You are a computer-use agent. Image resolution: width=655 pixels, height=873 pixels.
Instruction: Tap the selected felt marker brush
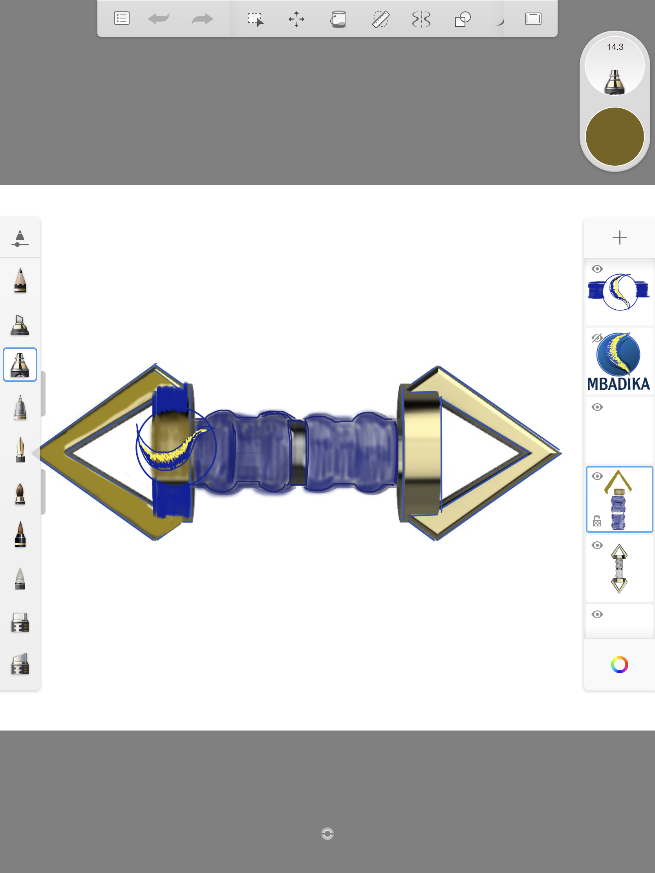tap(20, 365)
